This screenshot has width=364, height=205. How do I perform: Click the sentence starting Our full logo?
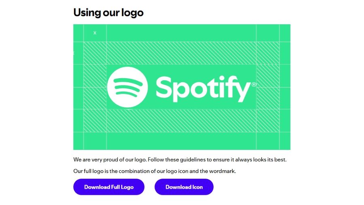point(154,171)
